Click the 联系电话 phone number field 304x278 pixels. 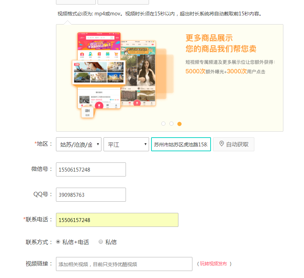coord(117,220)
